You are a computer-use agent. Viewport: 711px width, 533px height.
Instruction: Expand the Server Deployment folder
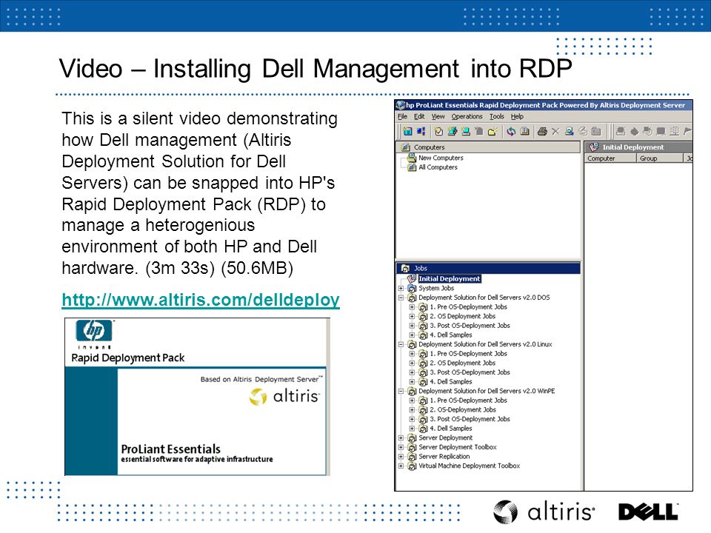[401, 438]
